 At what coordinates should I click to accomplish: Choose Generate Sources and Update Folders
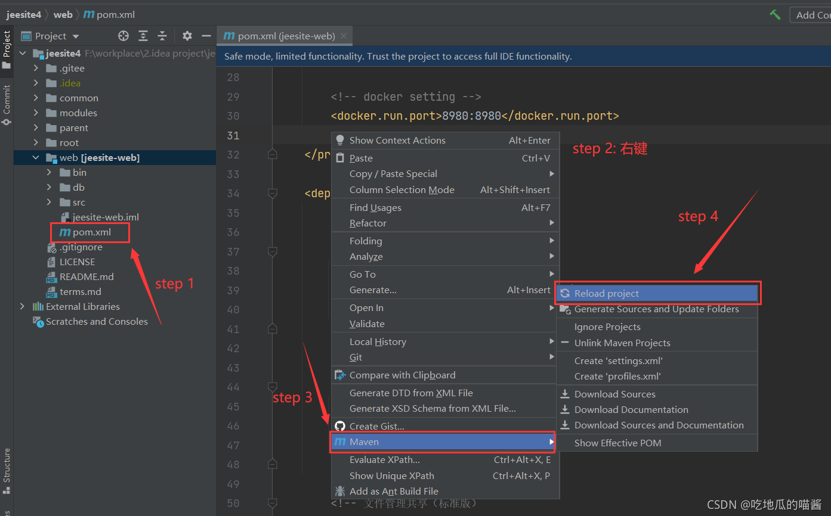click(657, 309)
